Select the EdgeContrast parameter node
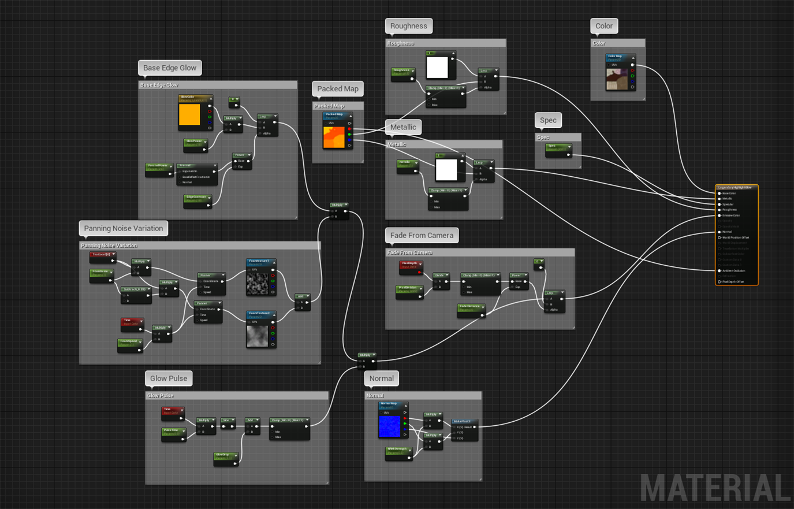 click(x=197, y=201)
